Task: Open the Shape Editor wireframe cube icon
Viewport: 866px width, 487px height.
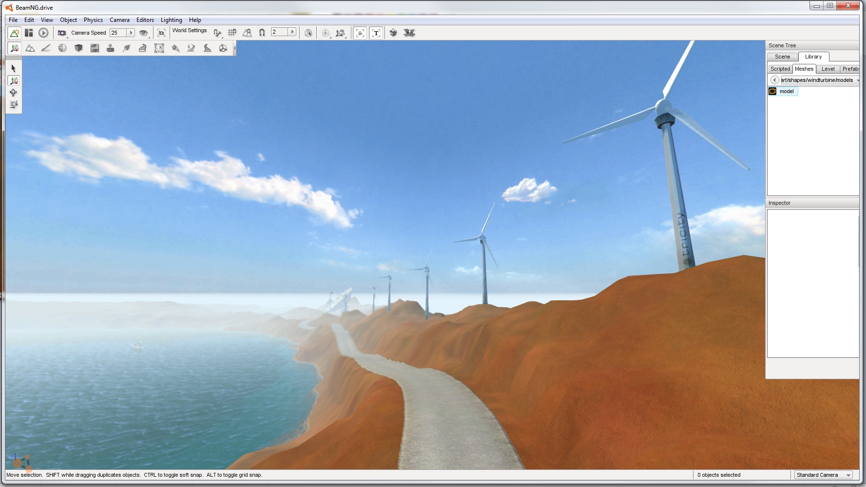Action: point(223,48)
